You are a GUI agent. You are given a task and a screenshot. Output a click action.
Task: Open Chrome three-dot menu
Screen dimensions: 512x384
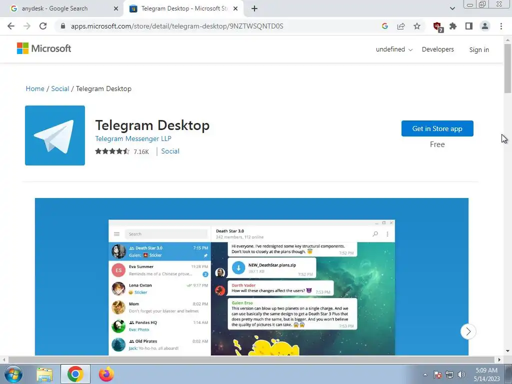tap(501, 26)
